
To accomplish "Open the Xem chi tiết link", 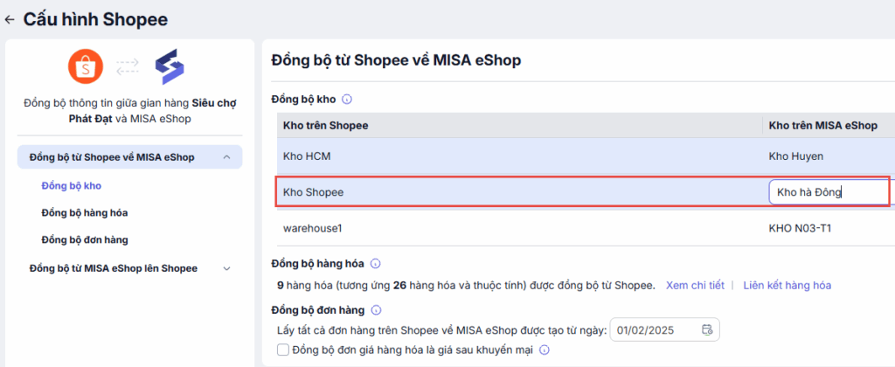I will pos(695,285).
